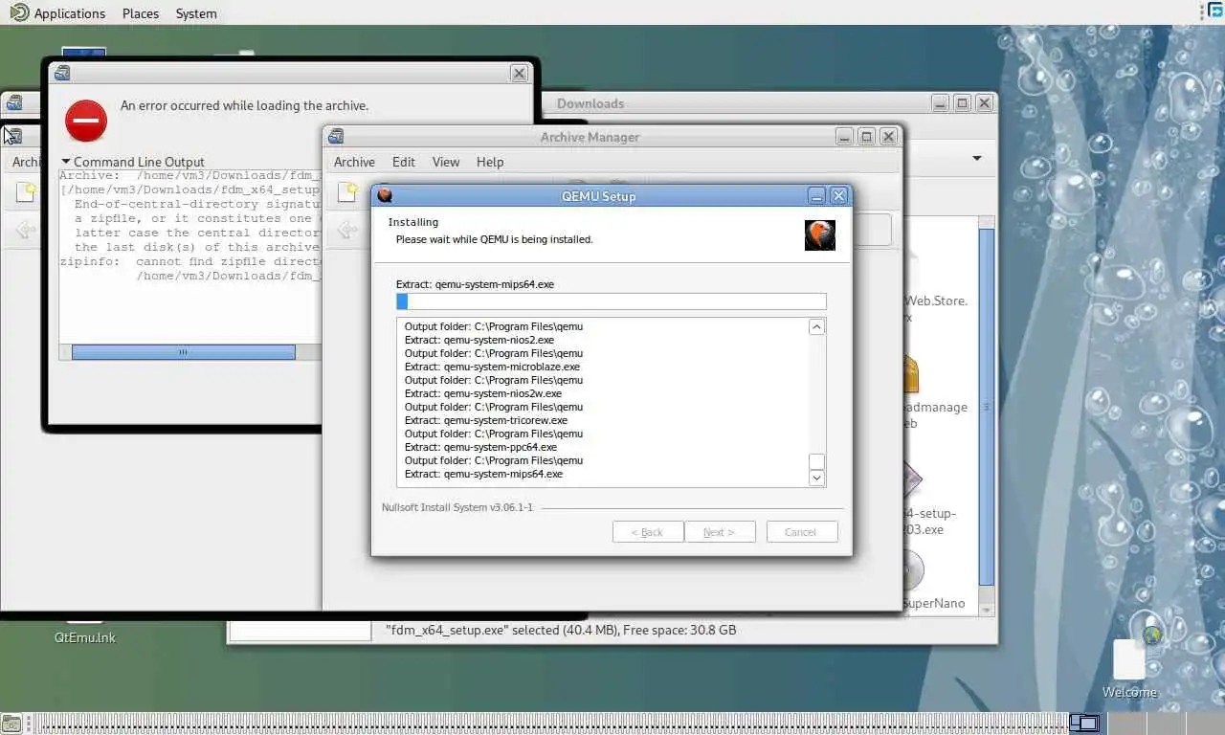Viewport: 1225px width, 735px height.
Task: Click the system tray icon at top right
Action: tap(1215, 11)
